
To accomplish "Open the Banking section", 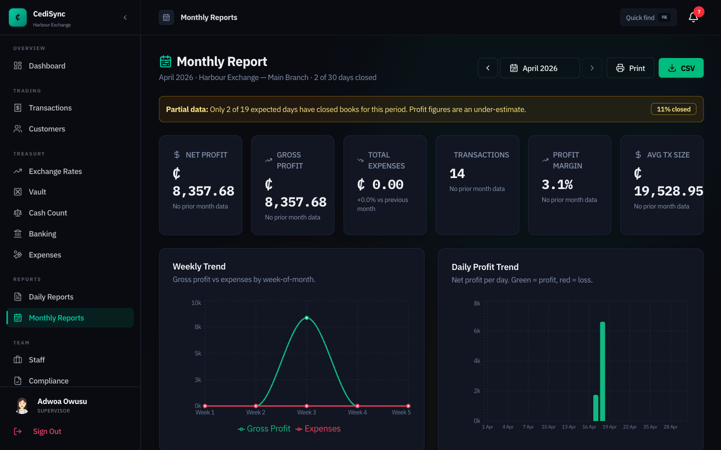I will 42,233.
